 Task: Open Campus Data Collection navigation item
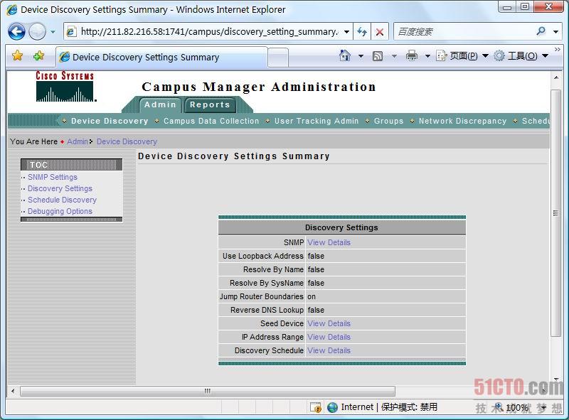tap(211, 121)
